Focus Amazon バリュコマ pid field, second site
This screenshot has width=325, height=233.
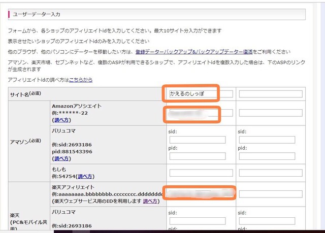[x=267, y=156]
